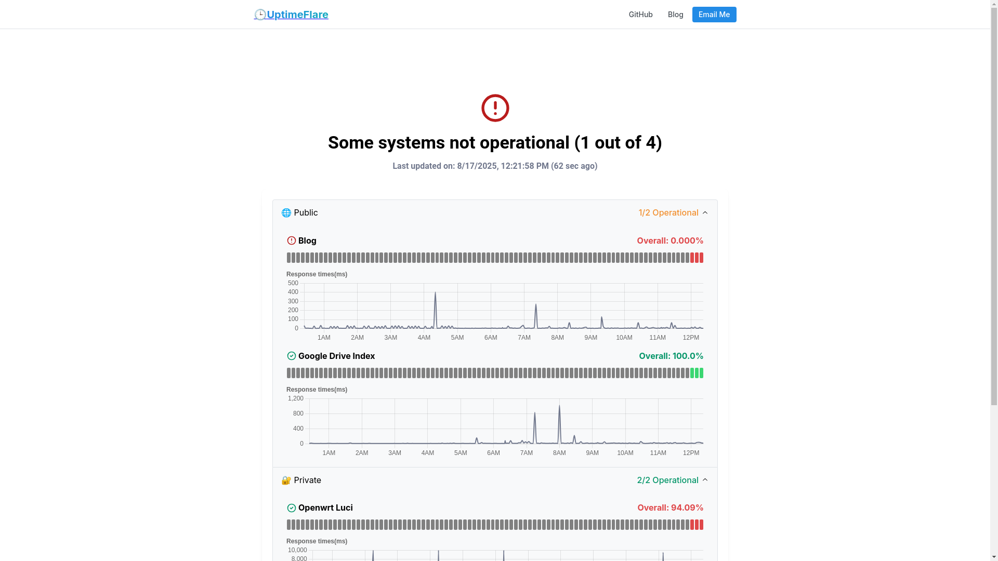
Task: Click the 2/2 Operational status text
Action: pos(667,480)
